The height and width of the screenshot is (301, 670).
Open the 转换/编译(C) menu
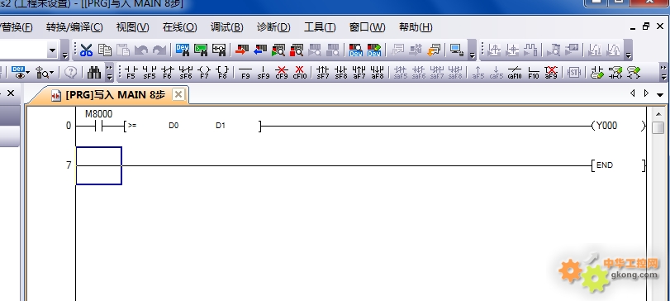pyautogui.click(x=74, y=27)
